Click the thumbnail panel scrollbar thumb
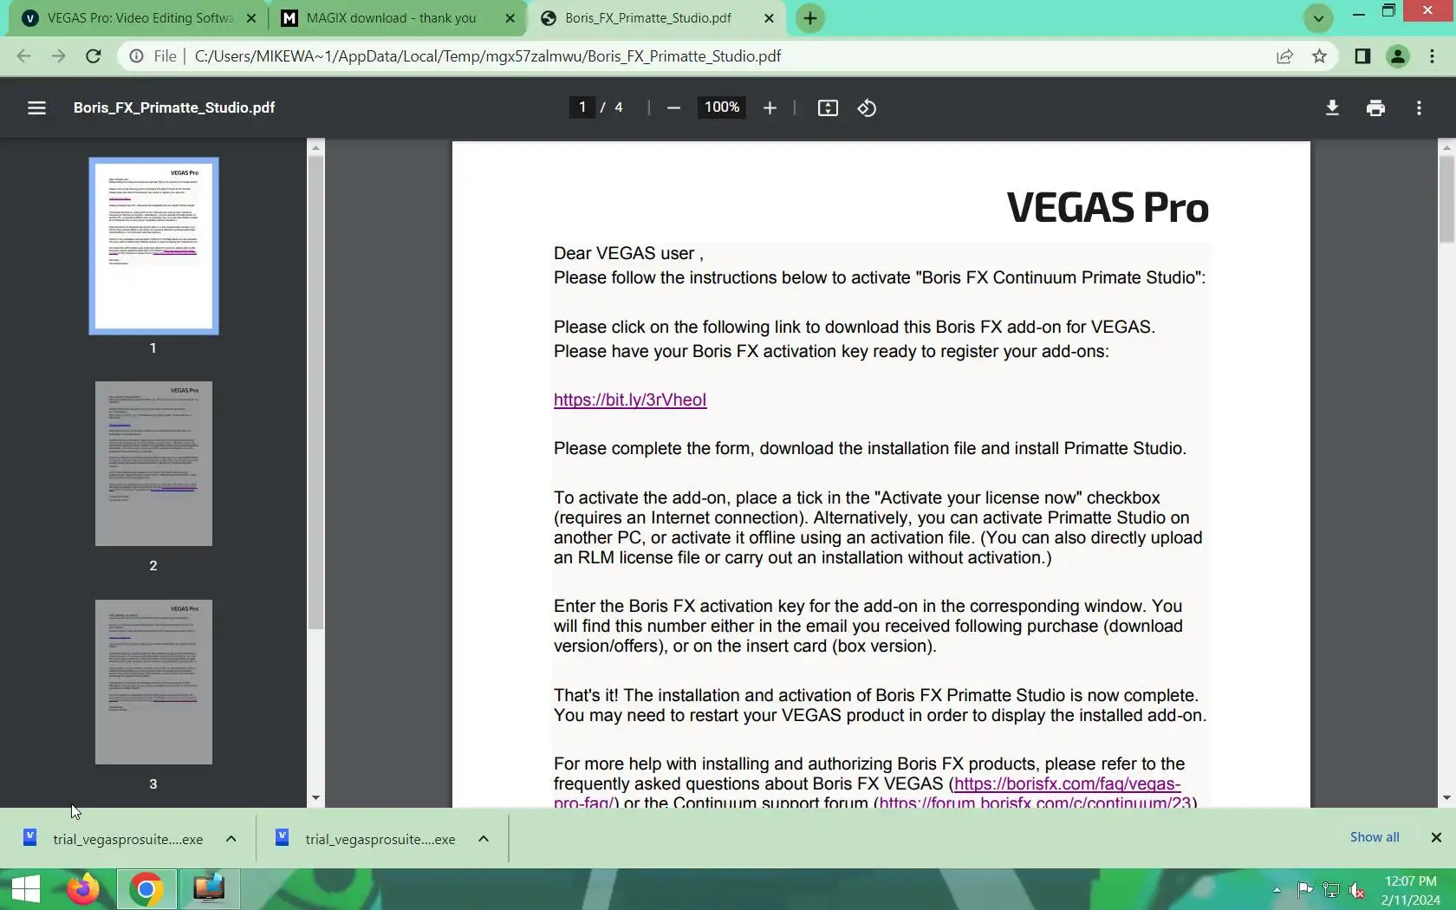 pos(315,393)
